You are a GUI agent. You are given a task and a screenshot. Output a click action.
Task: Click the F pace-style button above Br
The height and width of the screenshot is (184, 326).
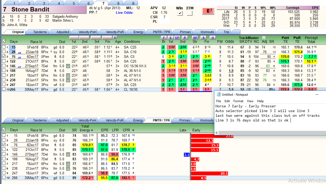(x=164, y=38)
